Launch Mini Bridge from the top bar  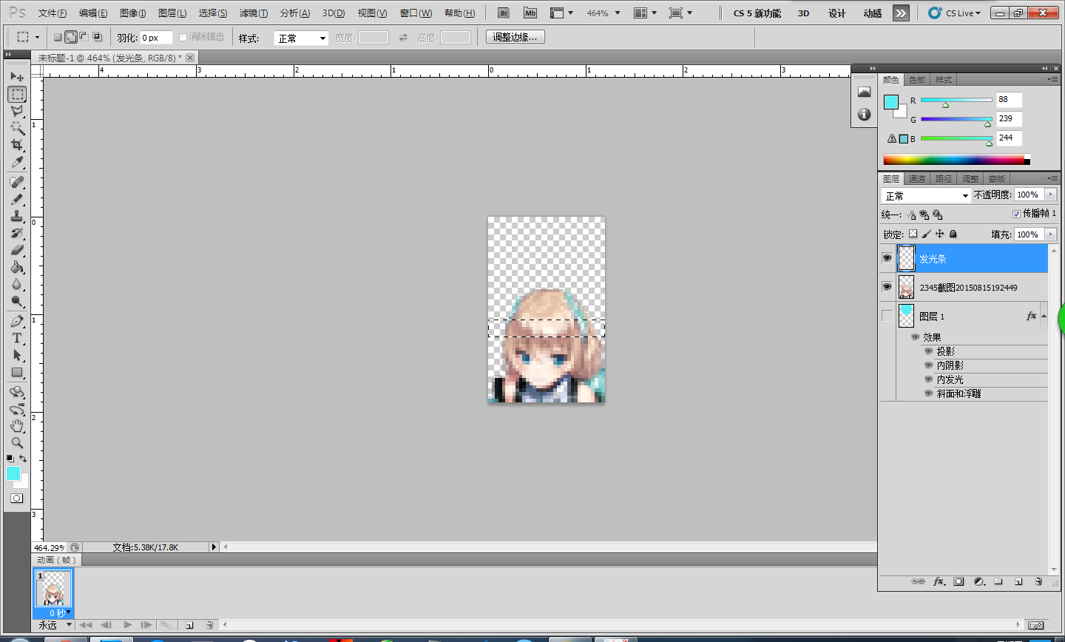(x=530, y=13)
